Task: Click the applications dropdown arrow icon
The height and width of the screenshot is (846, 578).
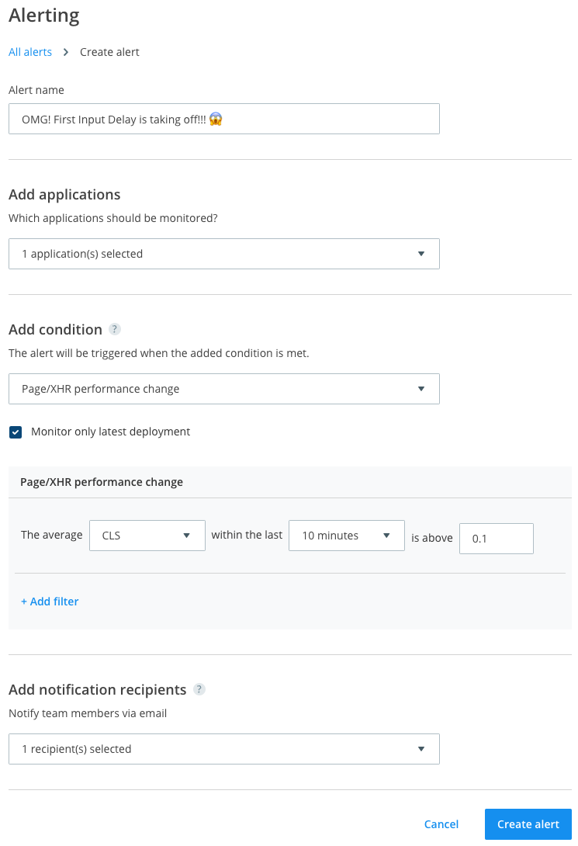Action: 421,254
